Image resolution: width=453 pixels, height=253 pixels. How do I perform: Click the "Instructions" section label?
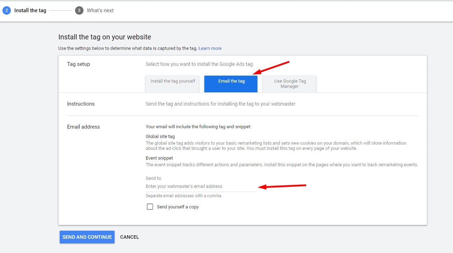coord(81,104)
